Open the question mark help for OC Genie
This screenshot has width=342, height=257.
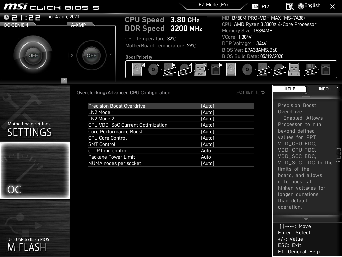click(64, 80)
